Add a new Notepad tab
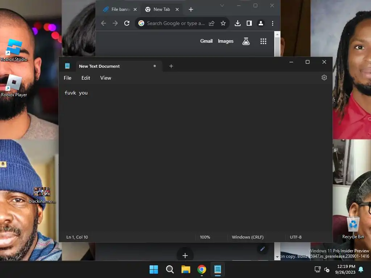The height and width of the screenshot is (278, 371). coord(171,66)
